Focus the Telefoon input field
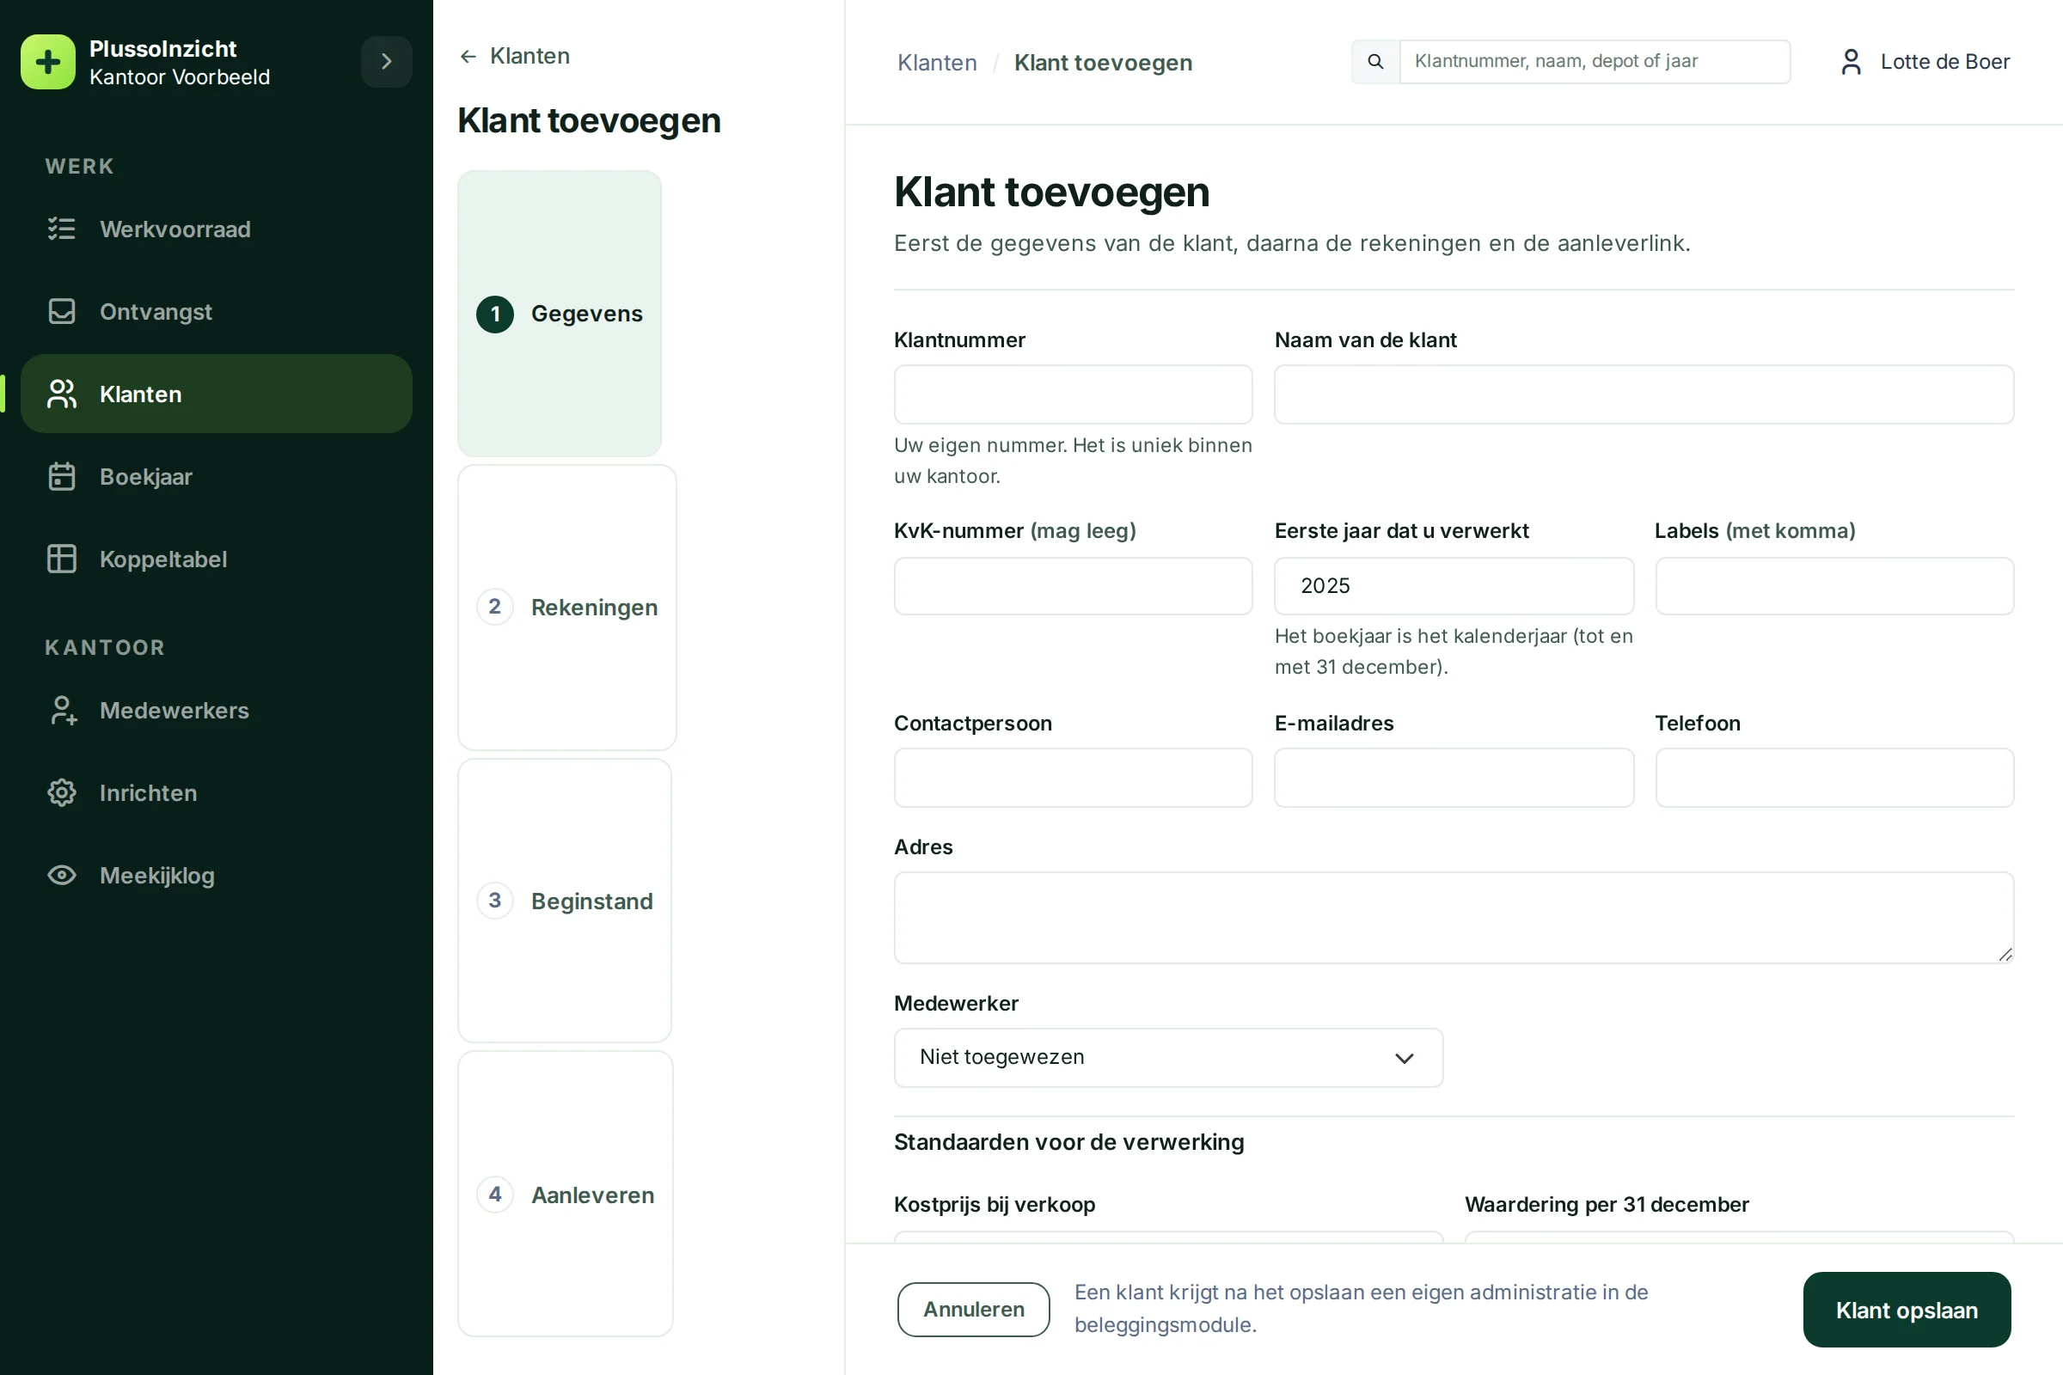This screenshot has width=2063, height=1375. [x=1834, y=778]
